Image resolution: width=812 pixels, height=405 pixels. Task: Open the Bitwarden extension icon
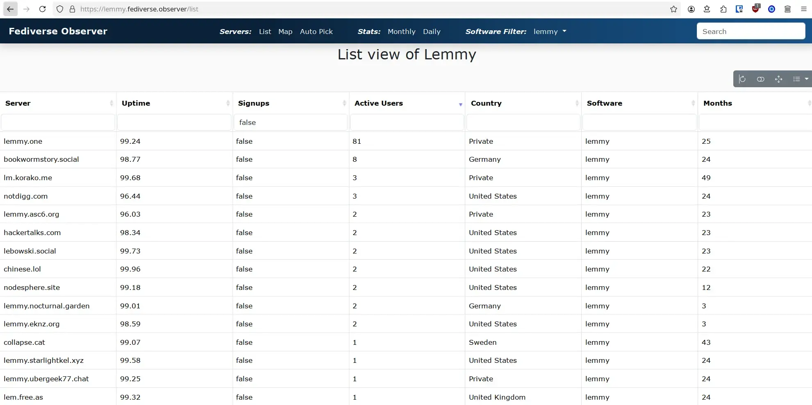coord(739,9)
